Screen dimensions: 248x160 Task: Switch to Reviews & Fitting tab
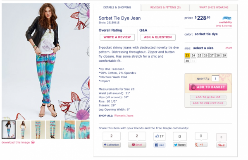pos(165,7)
